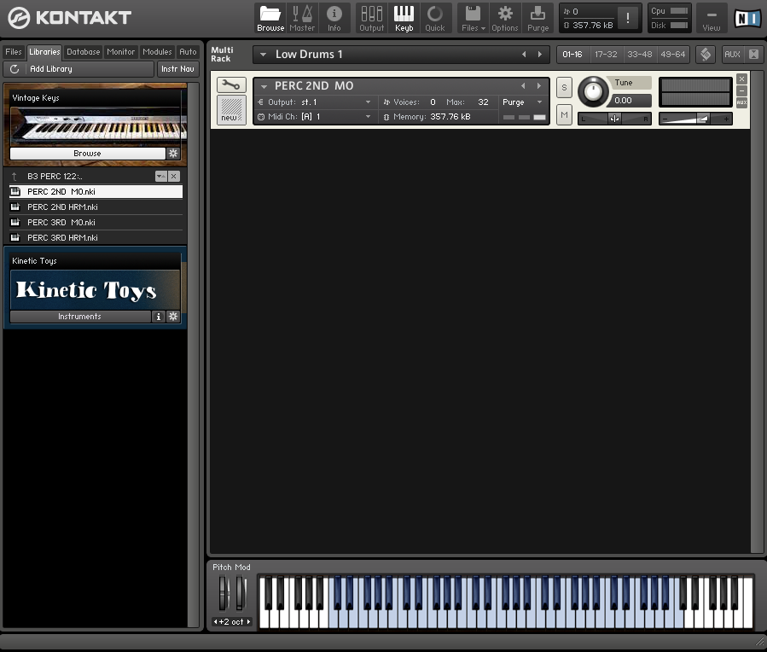The height and width of the screenshot is (652, 767).
Task: Switch to the Monitor tab
Action: 121,52
